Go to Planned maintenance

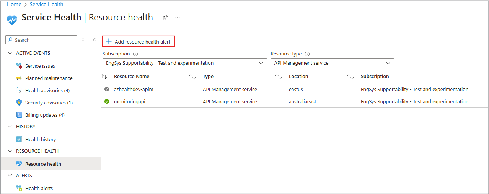49,78
